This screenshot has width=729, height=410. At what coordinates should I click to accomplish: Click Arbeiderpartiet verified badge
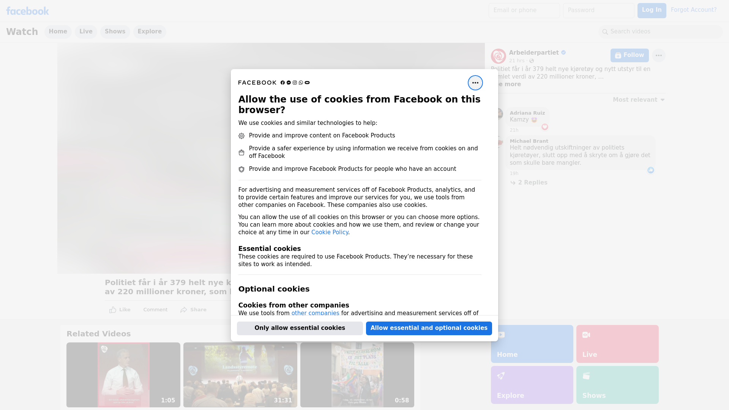coord(563,53)
